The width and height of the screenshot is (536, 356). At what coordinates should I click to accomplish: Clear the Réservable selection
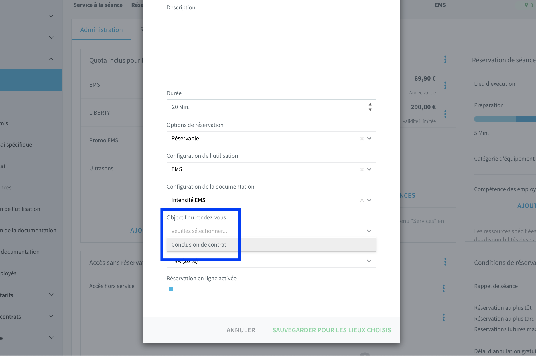click(x=362, y=139)
